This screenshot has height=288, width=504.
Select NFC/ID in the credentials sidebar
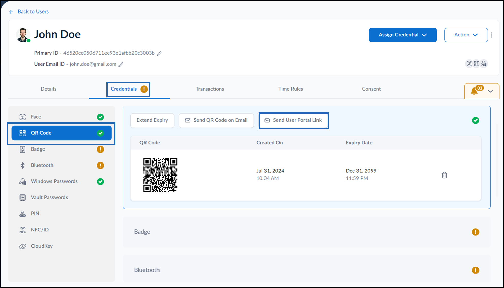(62, 230)
